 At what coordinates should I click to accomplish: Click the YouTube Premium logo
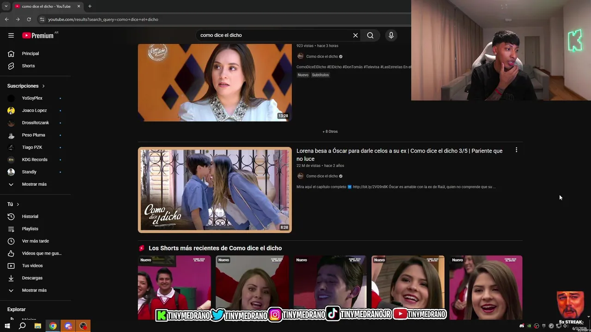38,36
